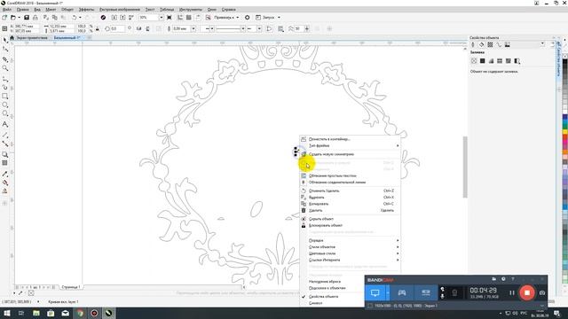Choose the uniform fill icon
Screen dimensions: 568x319
click(483, 61)
